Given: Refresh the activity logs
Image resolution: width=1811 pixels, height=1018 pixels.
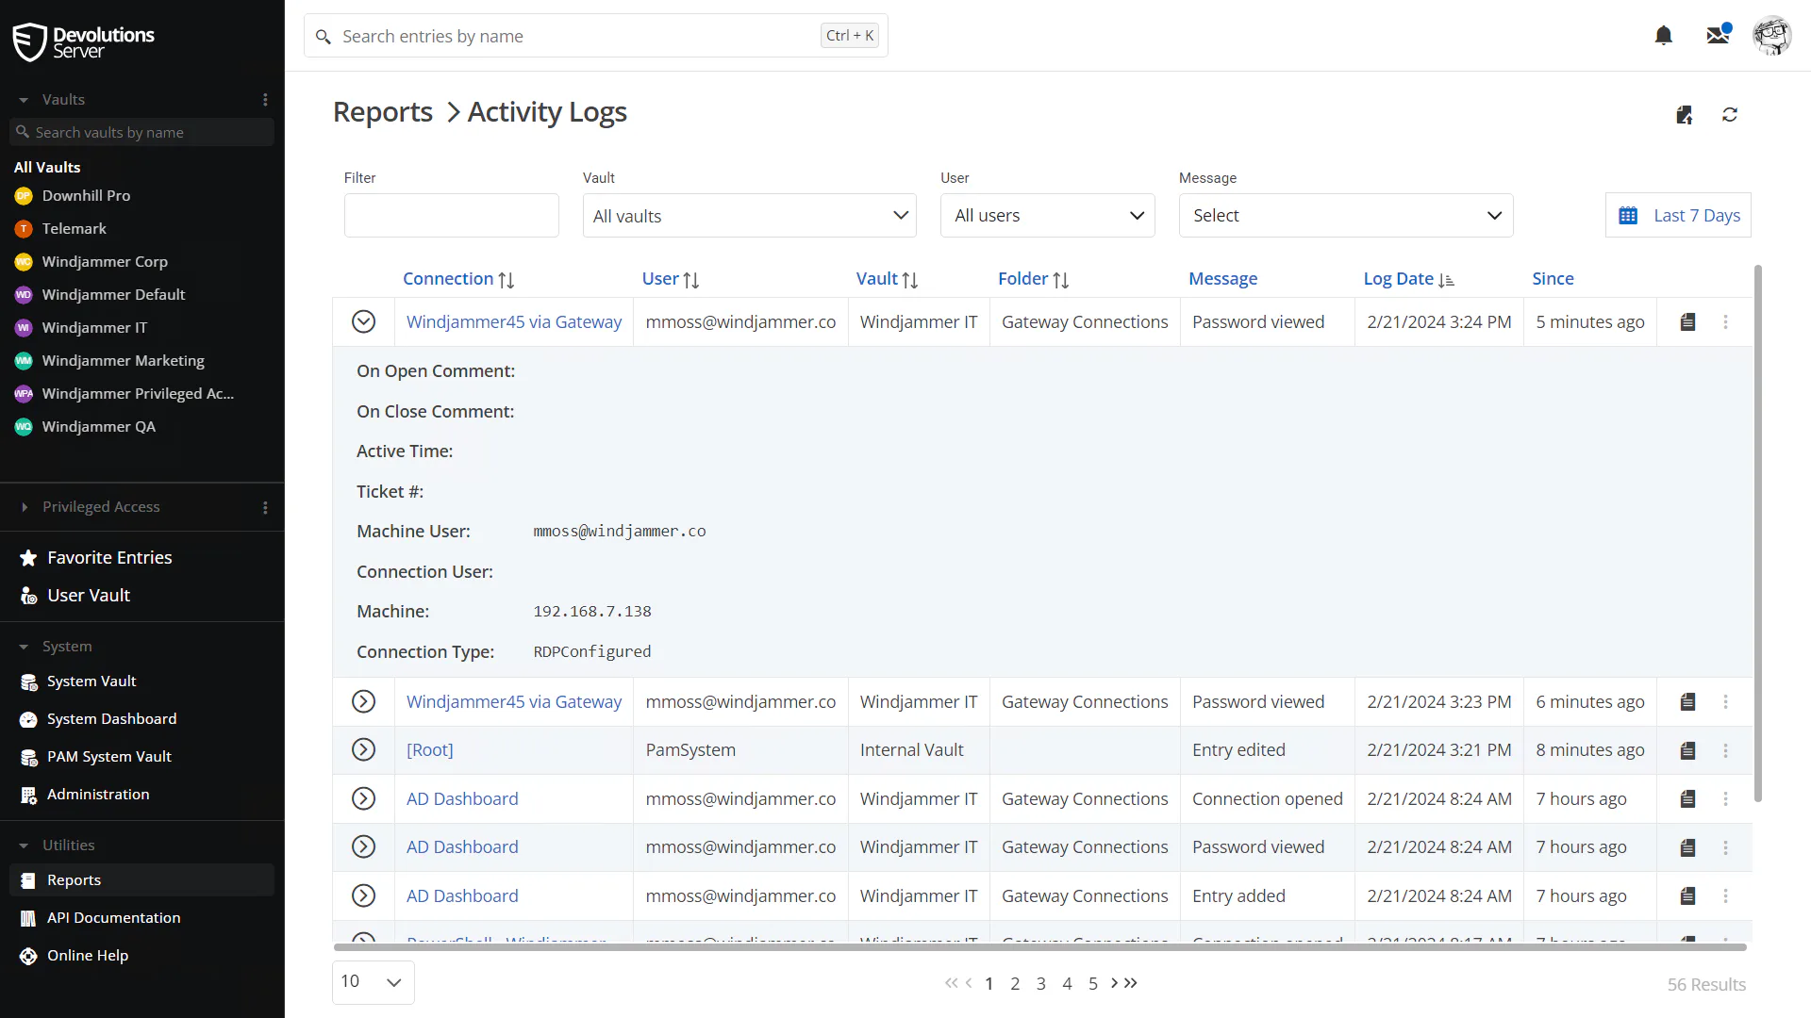Looking at the screenshot, I should [1730, 115].
